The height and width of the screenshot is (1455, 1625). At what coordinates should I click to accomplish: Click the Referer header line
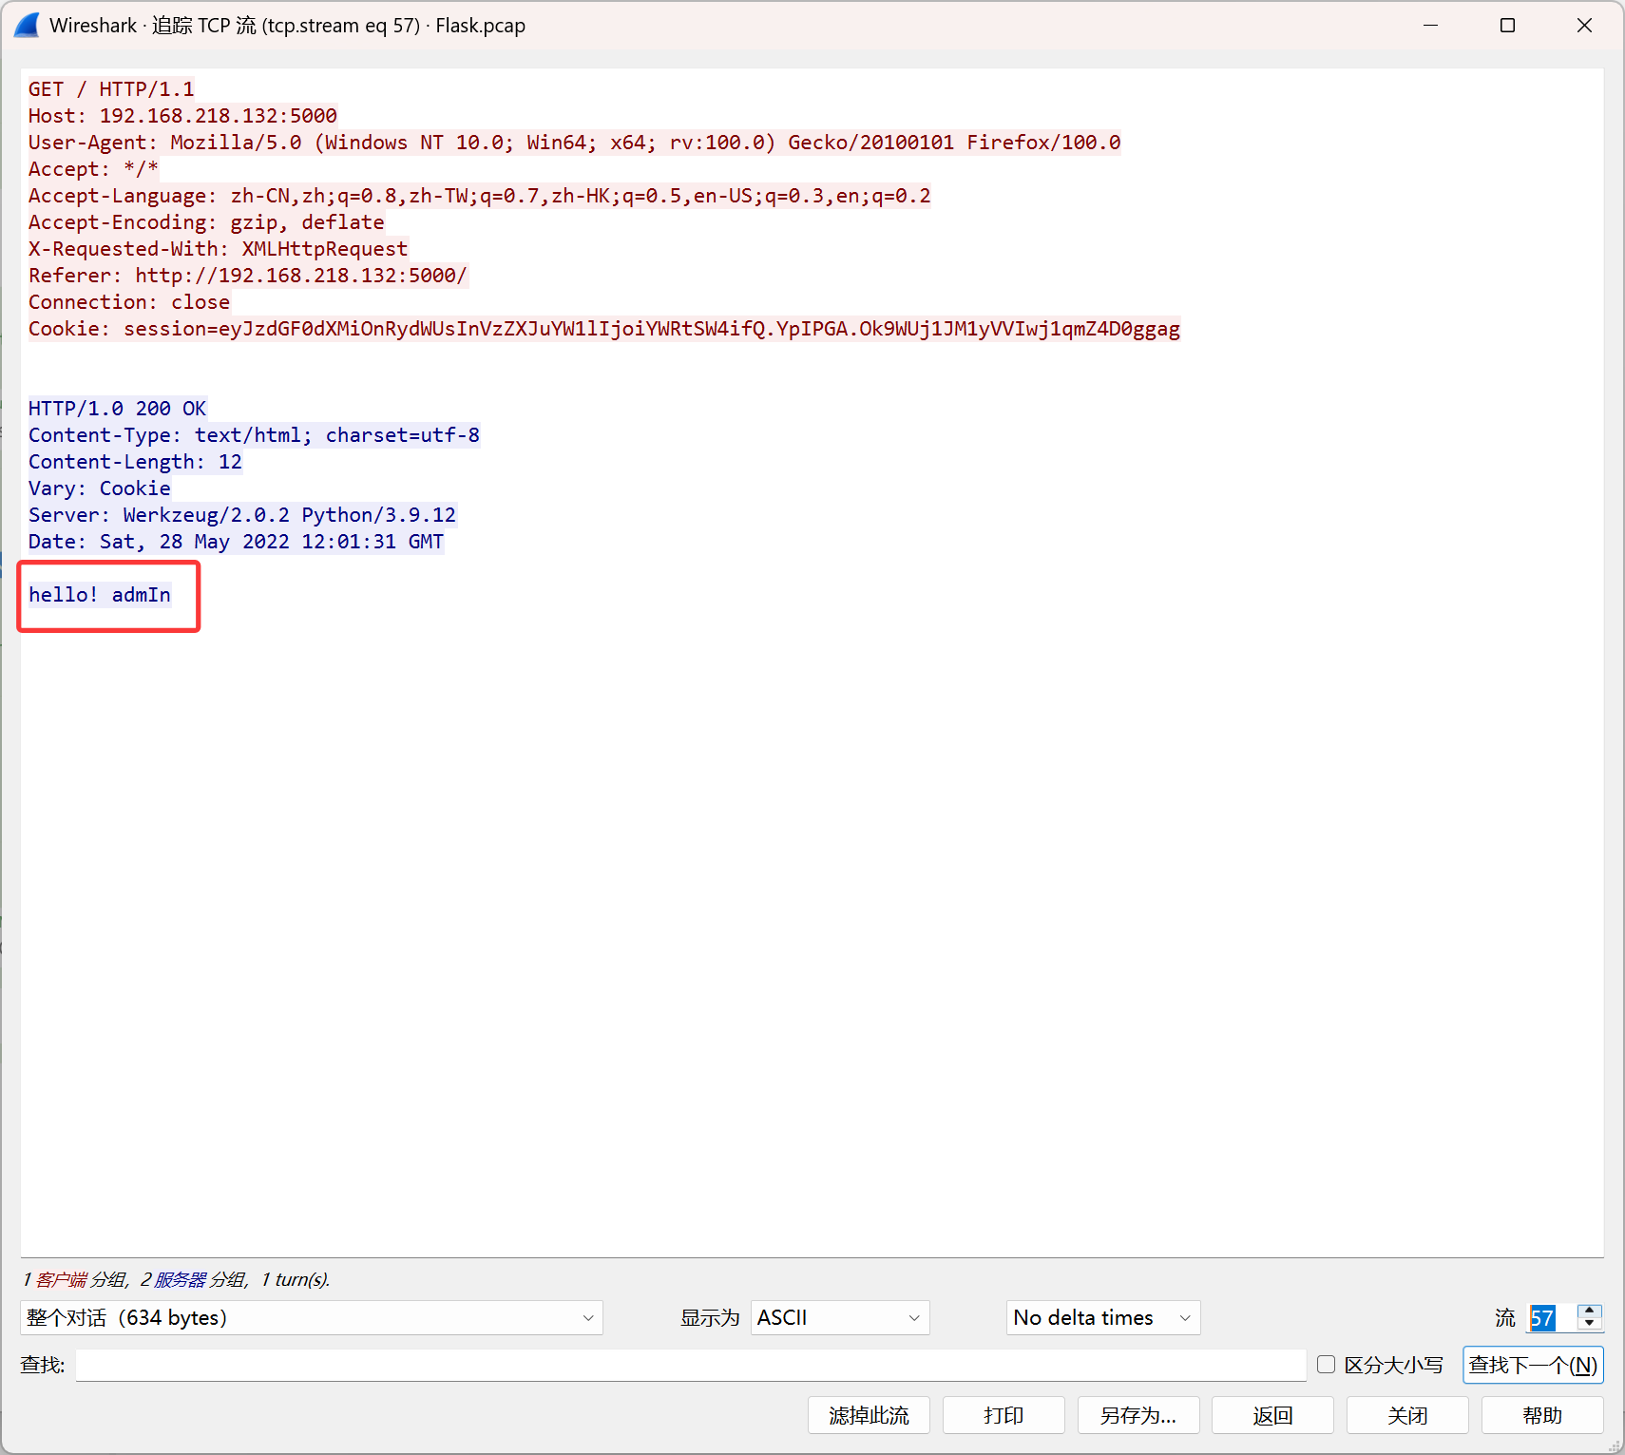247,276
